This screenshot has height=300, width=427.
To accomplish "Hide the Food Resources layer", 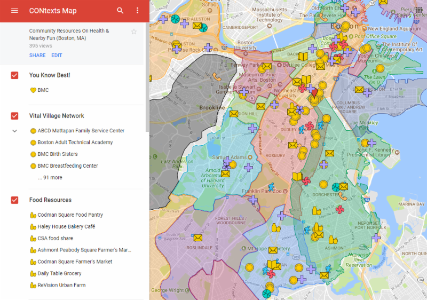I will click(x=15, y=200).
